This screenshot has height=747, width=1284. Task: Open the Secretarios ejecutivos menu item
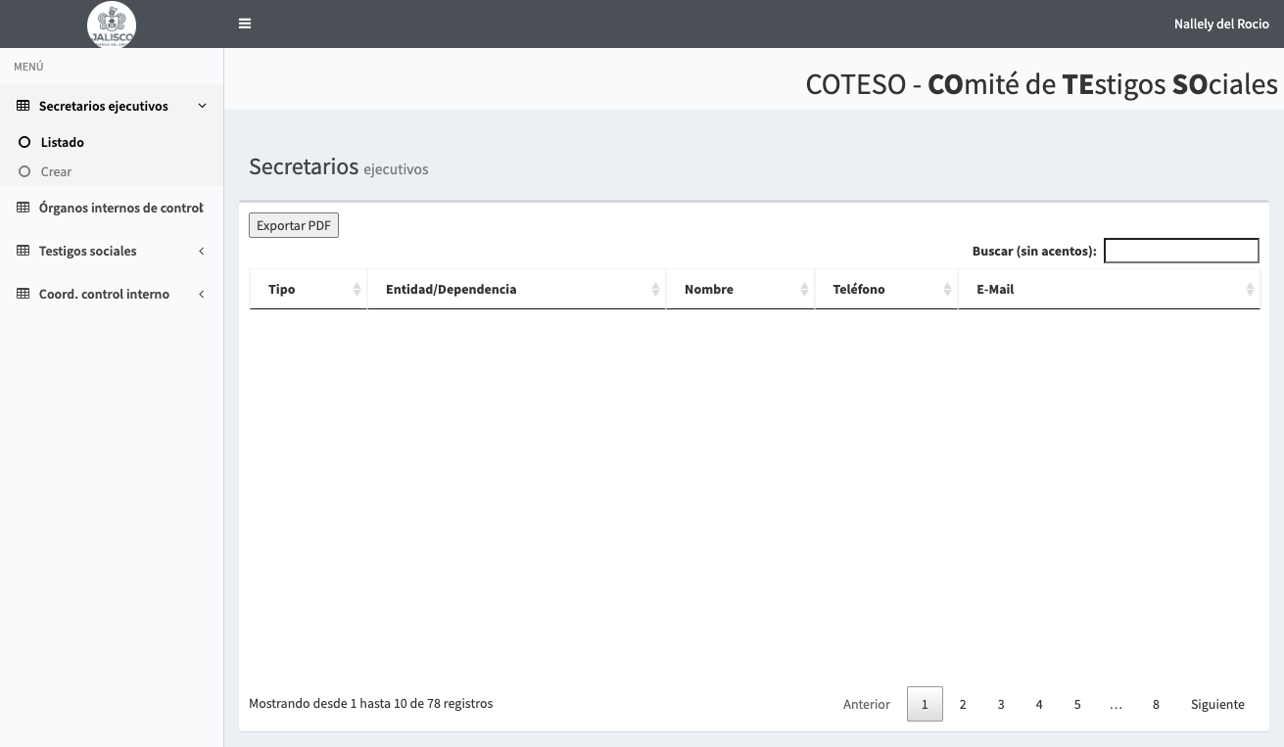coord(112,106)
